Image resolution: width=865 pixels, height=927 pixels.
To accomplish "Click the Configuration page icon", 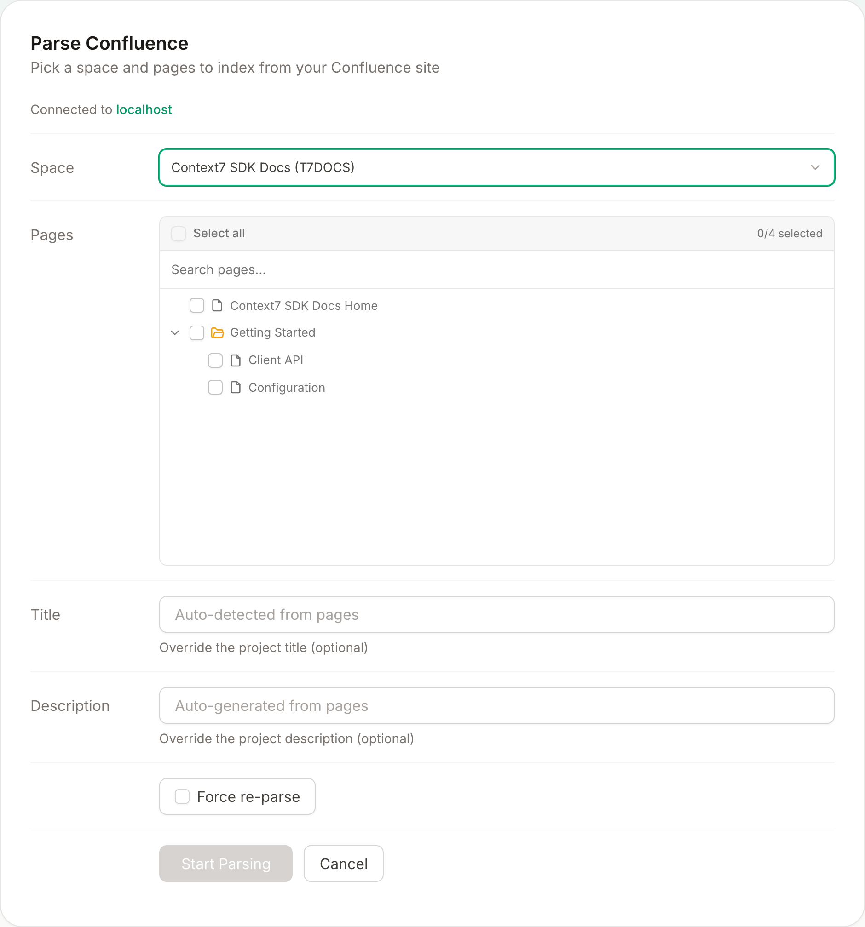I will (236, 387).
